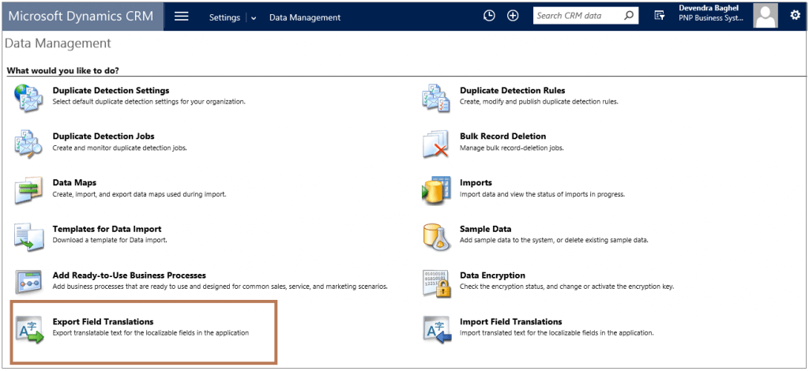The height and width of the screenshot is (371, 809).
Task: Click 'Import data and view the status' description
Action: tap(542, 195)
